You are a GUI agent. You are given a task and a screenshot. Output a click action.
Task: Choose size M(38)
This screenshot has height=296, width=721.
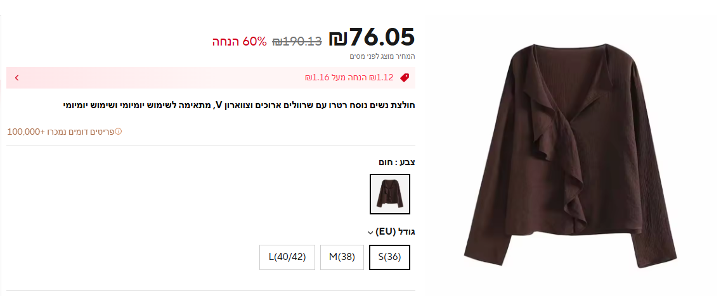tap(342, 257)
